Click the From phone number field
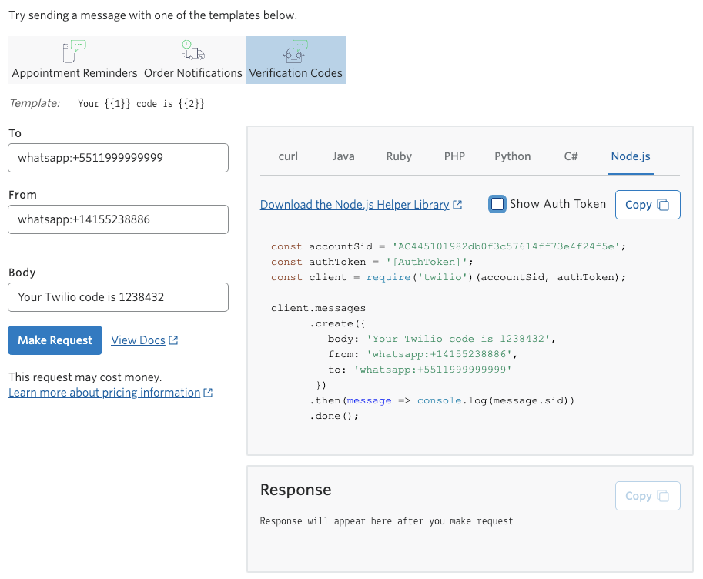The image size is (703, 579). coord(119,219)
